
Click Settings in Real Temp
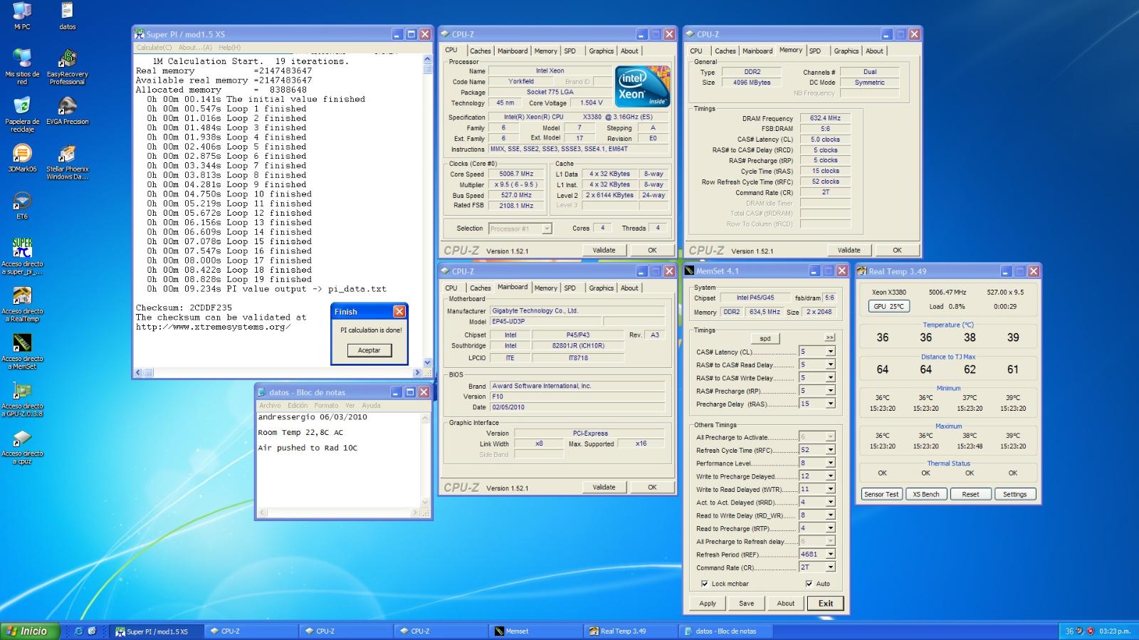pyautogui.click(x=1015, y=494)
